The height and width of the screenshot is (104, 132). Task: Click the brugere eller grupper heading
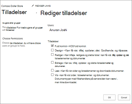[x=11, y=23]
